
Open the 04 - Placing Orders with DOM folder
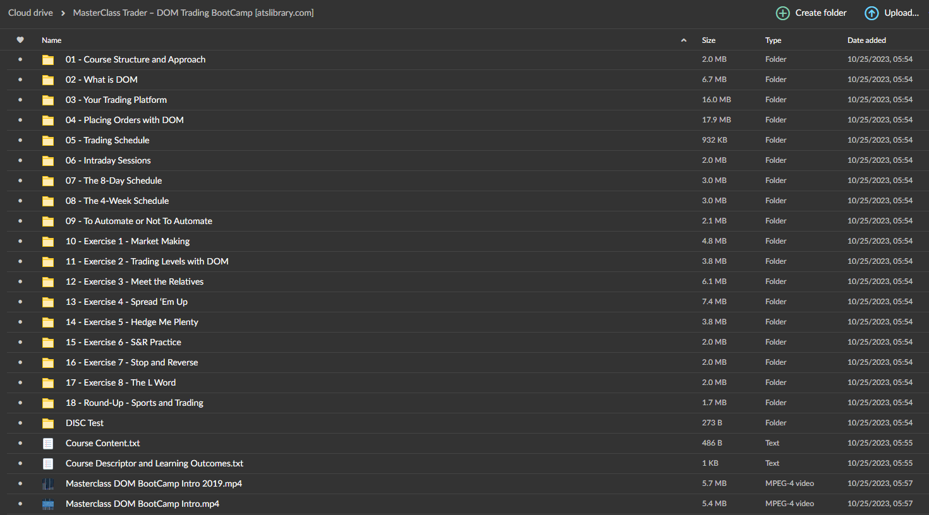point(124,120)
